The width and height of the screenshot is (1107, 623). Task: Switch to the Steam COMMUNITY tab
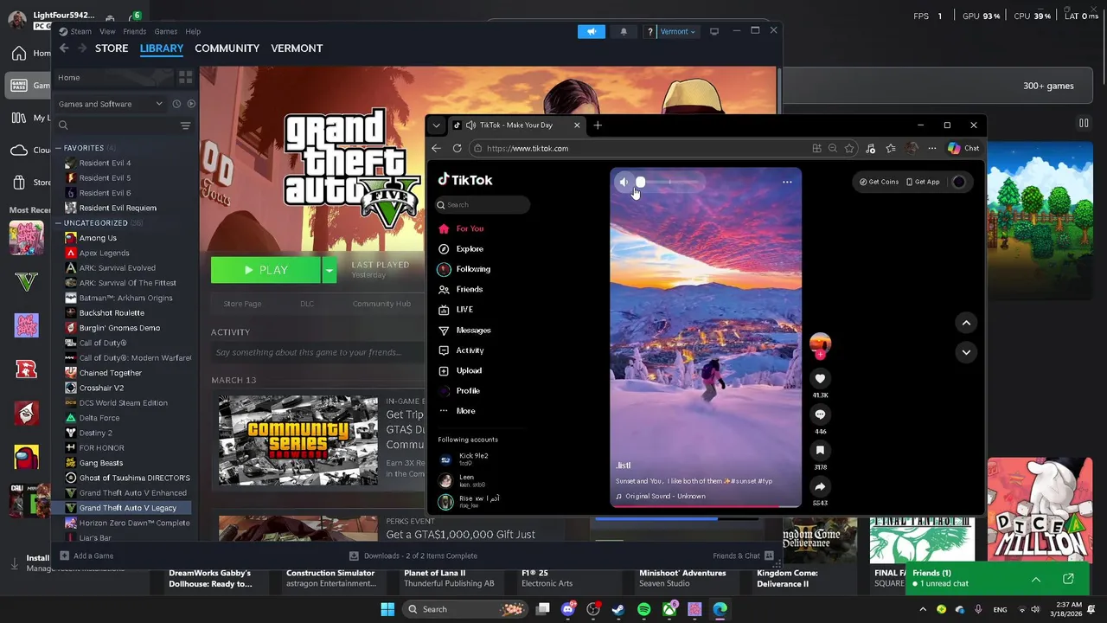tap(227, 48)
